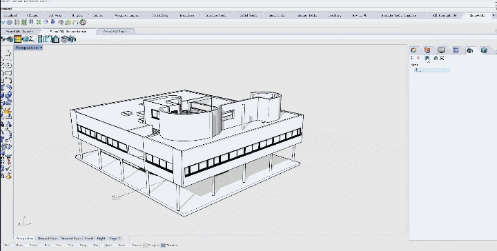Open the Select toolbar tab
This screenshot has height=251, width=497.
(x=98, y=15)
